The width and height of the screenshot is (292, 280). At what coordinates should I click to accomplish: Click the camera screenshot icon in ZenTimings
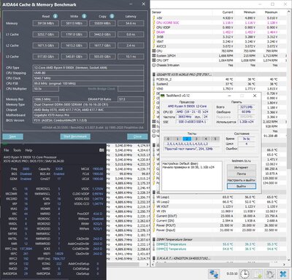[101, 150]
